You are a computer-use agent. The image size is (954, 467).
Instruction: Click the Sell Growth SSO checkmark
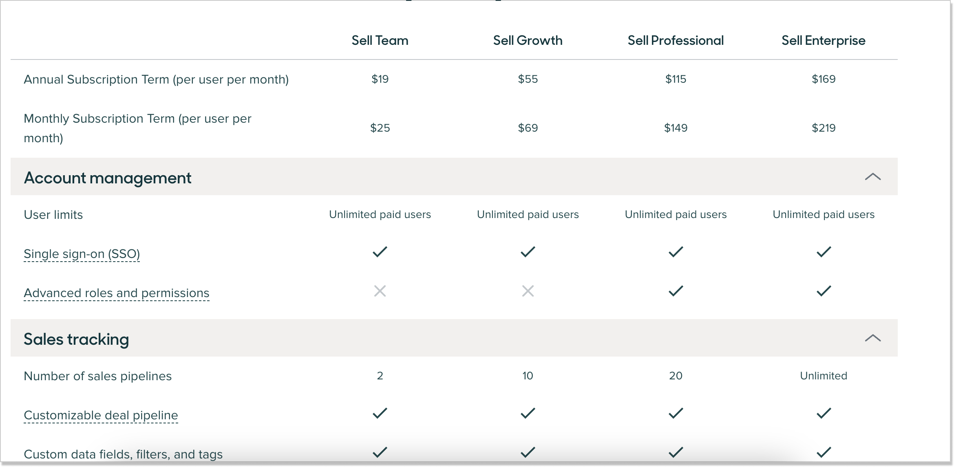point(528,252)
